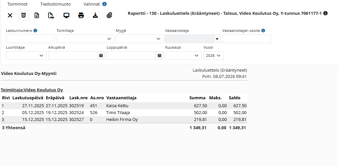Expand the Myyjä dropdown
Screen dimensions: 338x166
coord(139,39)
